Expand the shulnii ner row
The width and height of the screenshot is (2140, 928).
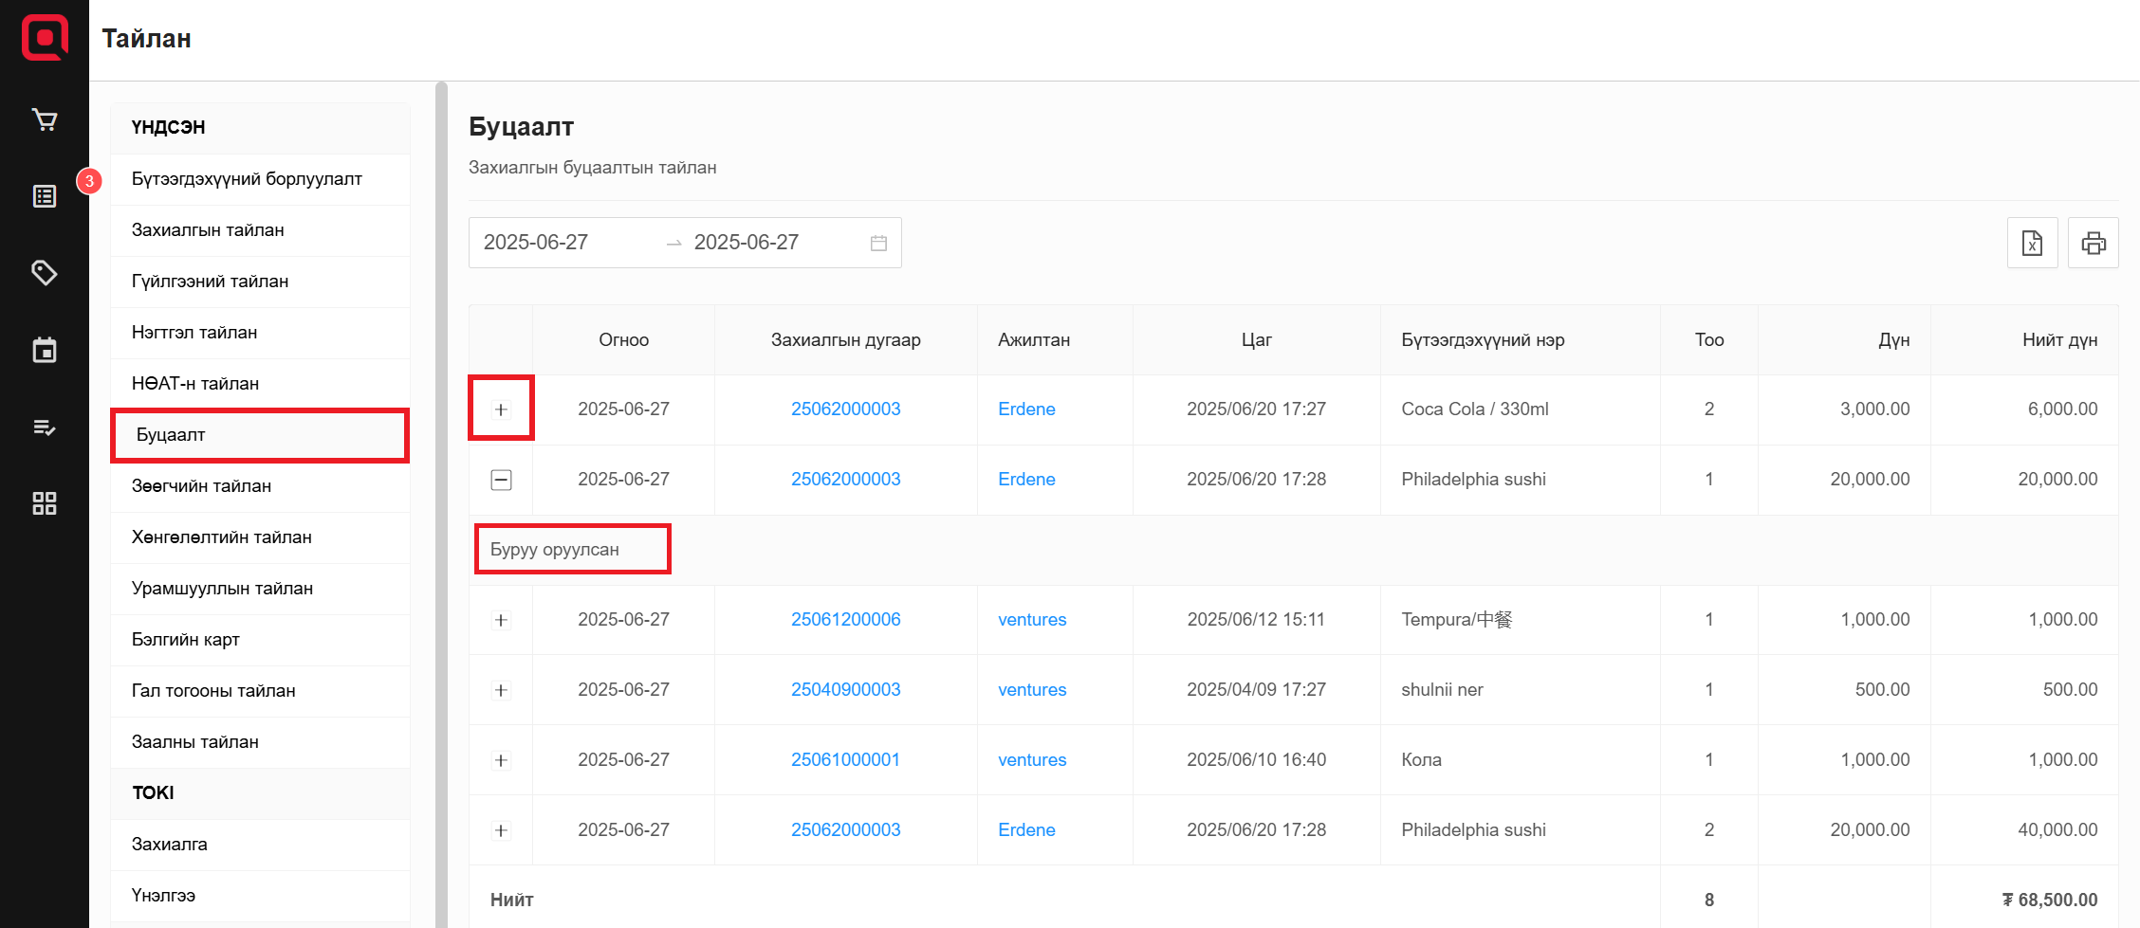(x=501, y=690)
